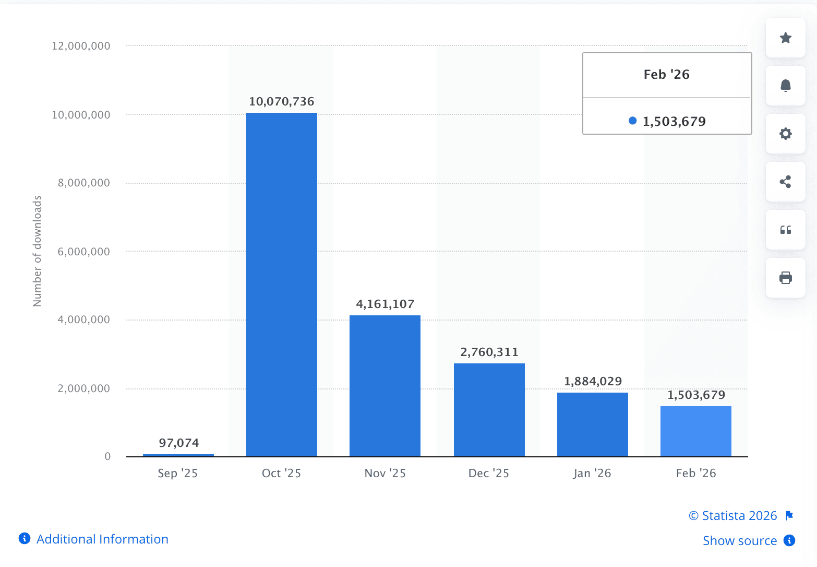The height and width of the screenshot is (567, 817).
Task: Click the © Statista 2026 link
Action: pos(732,516)
